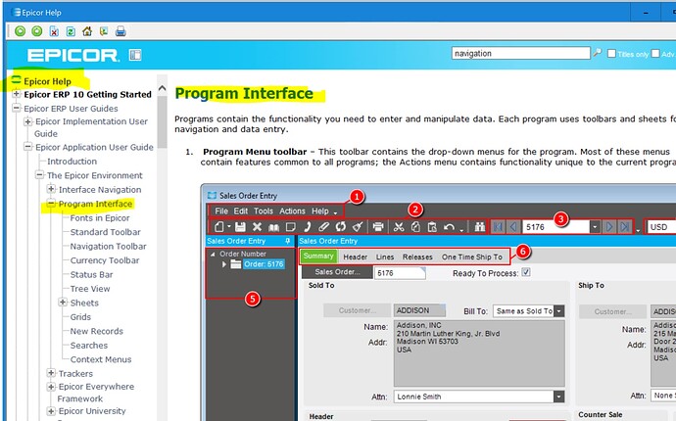The image size is (676, 421).
Task: Collapse the Epicor ERP User Guides node
Action: click(x=17, y=108)
